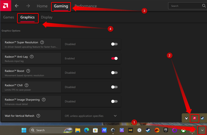Screen dimensions: 207x135
Task: Click 'Off, unless application specifies' text
Action: tap(84, 116)
